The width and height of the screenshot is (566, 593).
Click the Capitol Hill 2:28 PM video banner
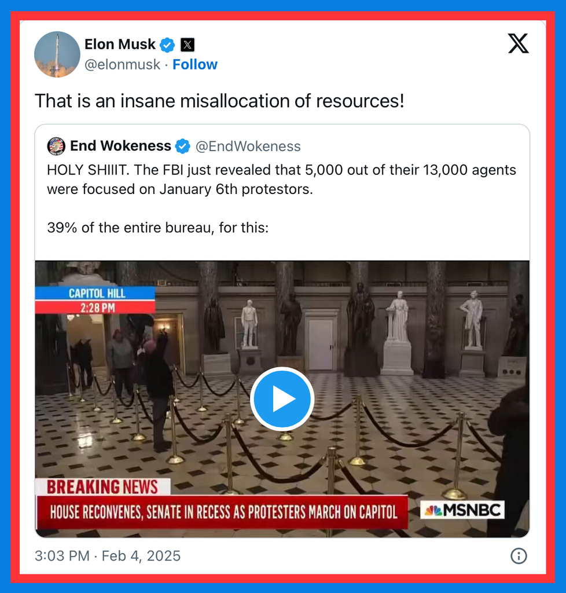(95, 301)
